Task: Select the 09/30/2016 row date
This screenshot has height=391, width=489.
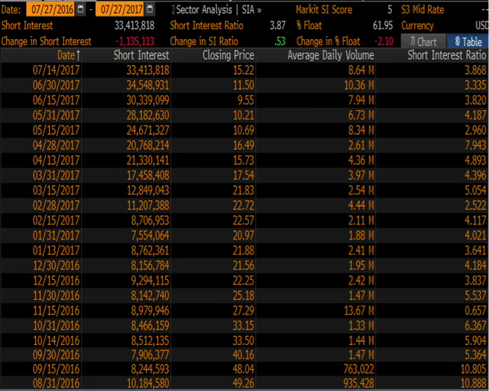Action: pos(56,355)
